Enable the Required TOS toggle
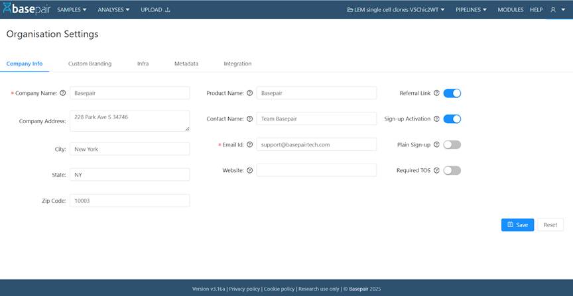 [452, 170]
